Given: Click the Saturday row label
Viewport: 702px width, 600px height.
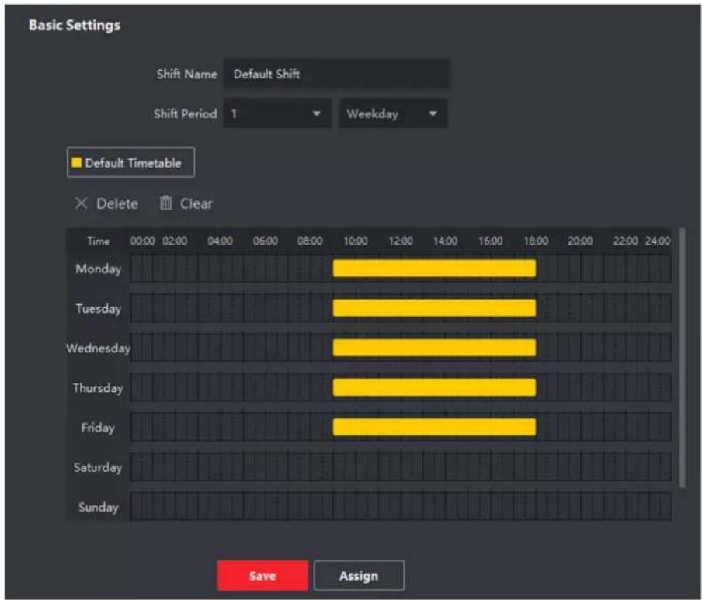Looking at the screenshot, I should pyautogui.click(x=98, y=467).
